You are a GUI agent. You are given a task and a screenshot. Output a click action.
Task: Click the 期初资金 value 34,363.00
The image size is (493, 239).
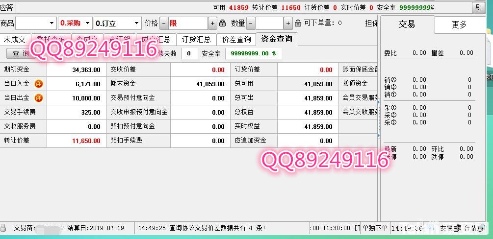pos(86,70)
